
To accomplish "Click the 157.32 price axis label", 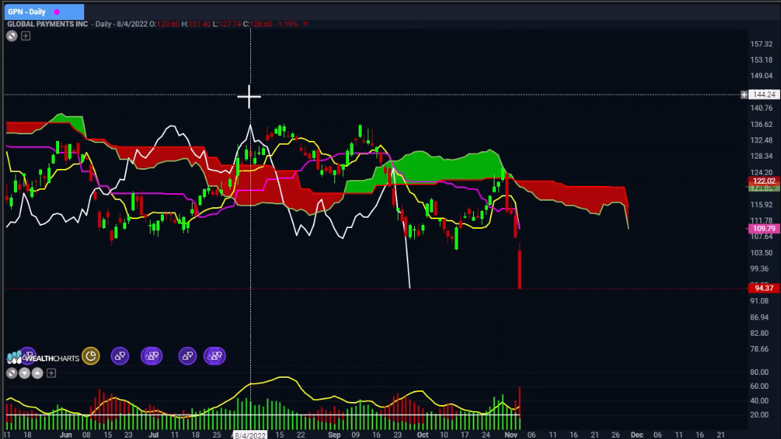I will [762, 44].
